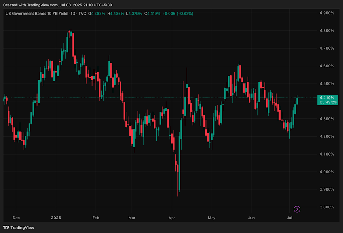343x233 pixels.
Task: Click the Mar label on time axis
Action: click(132, 218)
